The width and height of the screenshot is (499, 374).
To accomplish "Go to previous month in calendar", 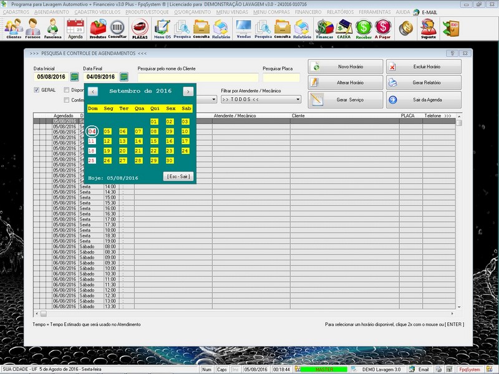I will tap(92, 92).
